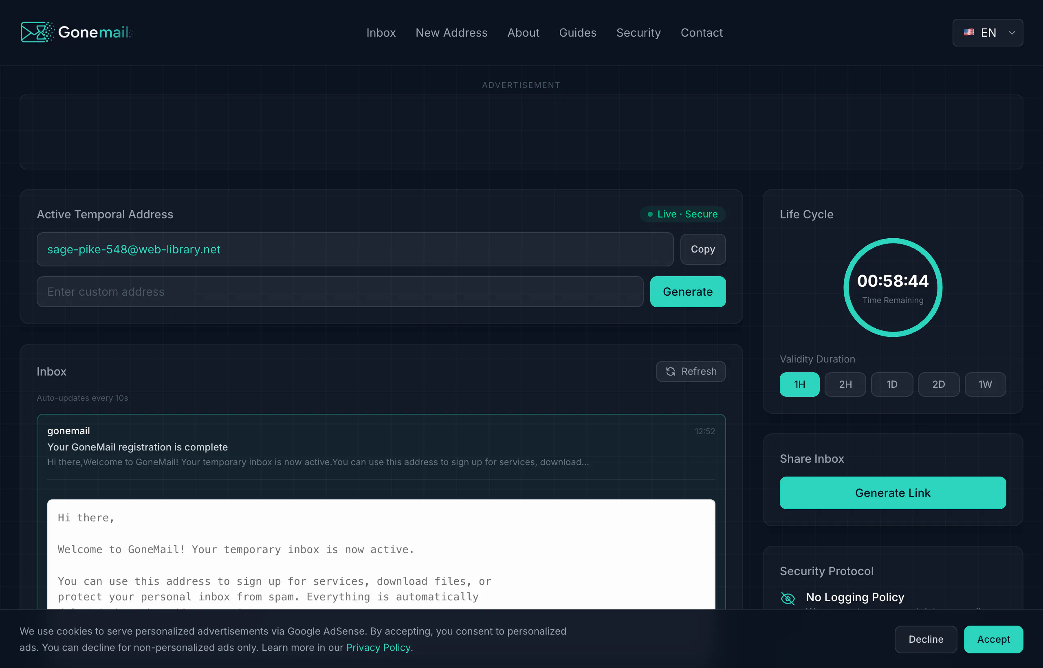Copy the temporary email address

tap(703, 249)
